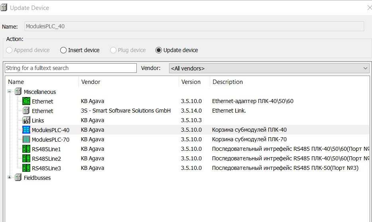Viewport: 372px width, 222px height.
Task: Click the IO icon beside Links
Action: pyautogui.click(x=26, y=120)
